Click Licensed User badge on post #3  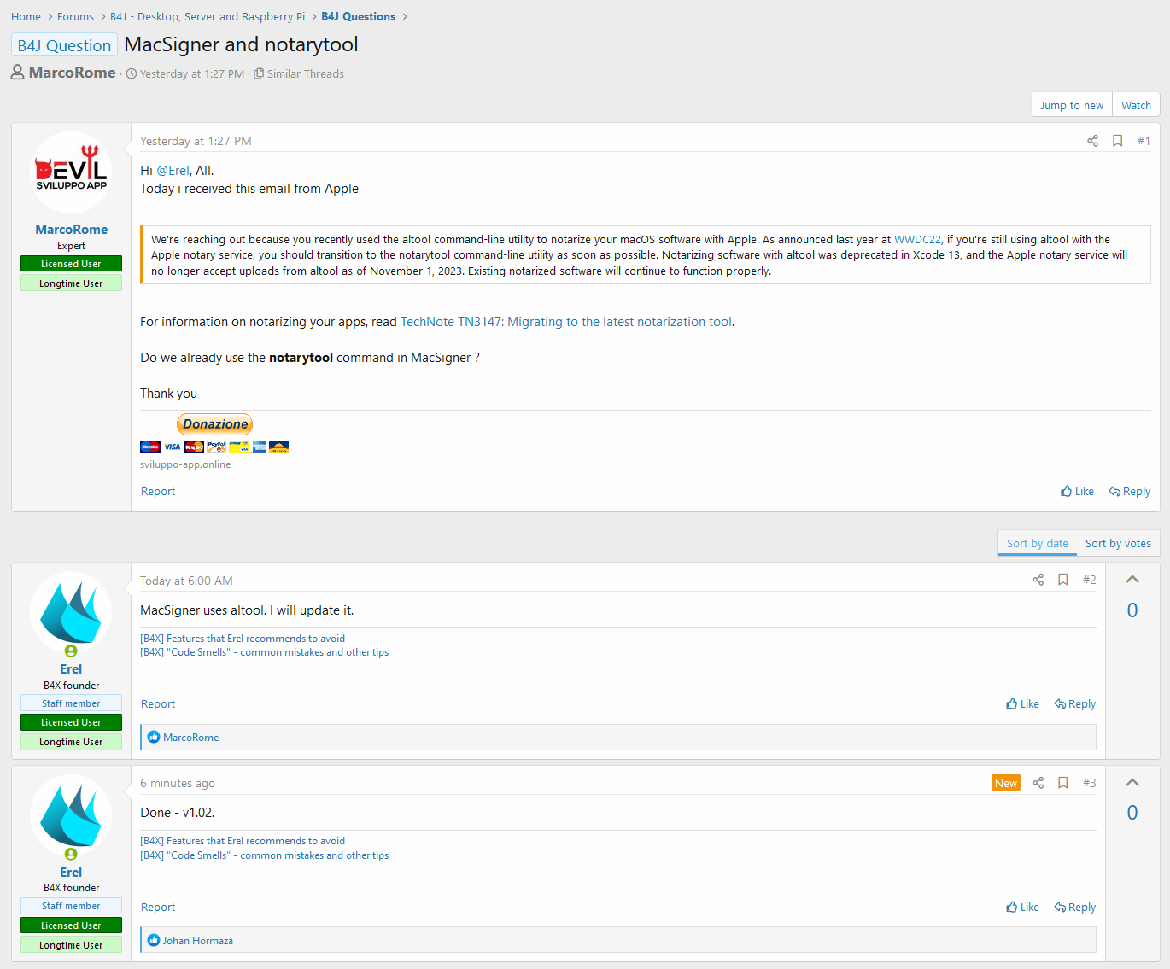click(71, 925)
